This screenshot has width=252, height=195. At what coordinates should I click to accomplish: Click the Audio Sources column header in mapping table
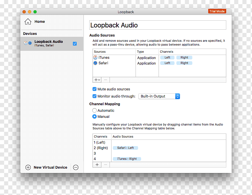click(x=123, y=137)
